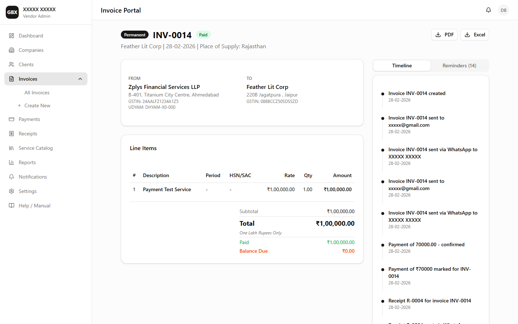Click the HSN/SAC column header
Screen dimensions: 518x324
coord(240,175)
